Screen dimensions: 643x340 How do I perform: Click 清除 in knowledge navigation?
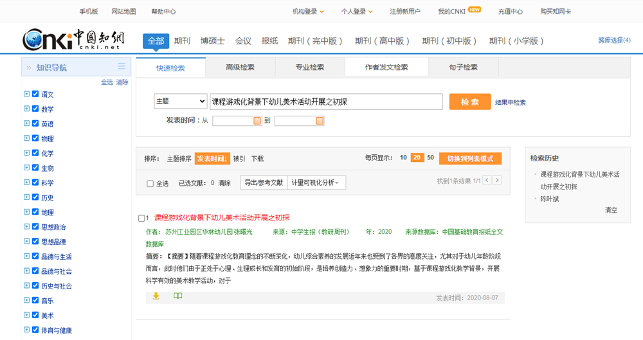[122, 82]
